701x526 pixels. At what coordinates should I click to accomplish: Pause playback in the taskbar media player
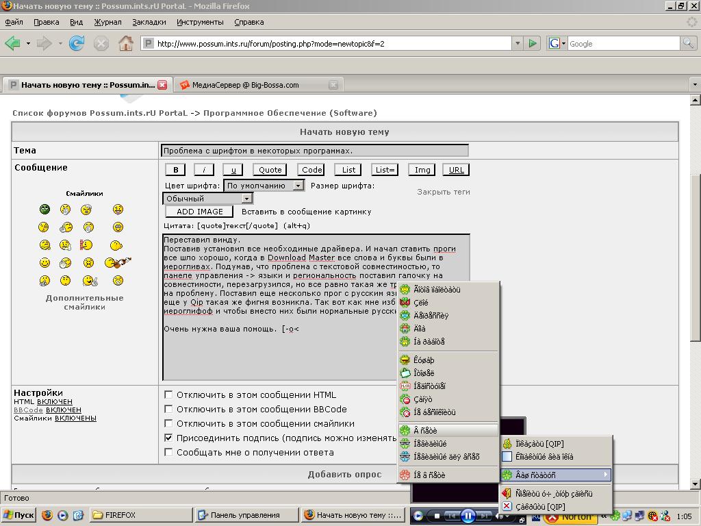468,516
